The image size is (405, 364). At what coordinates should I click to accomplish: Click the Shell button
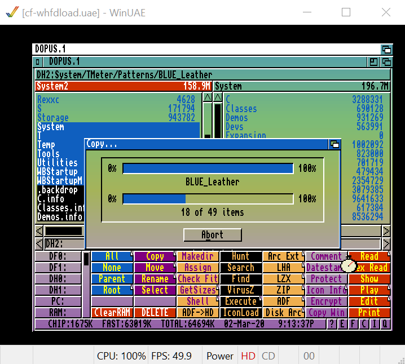tap(198, 301)
